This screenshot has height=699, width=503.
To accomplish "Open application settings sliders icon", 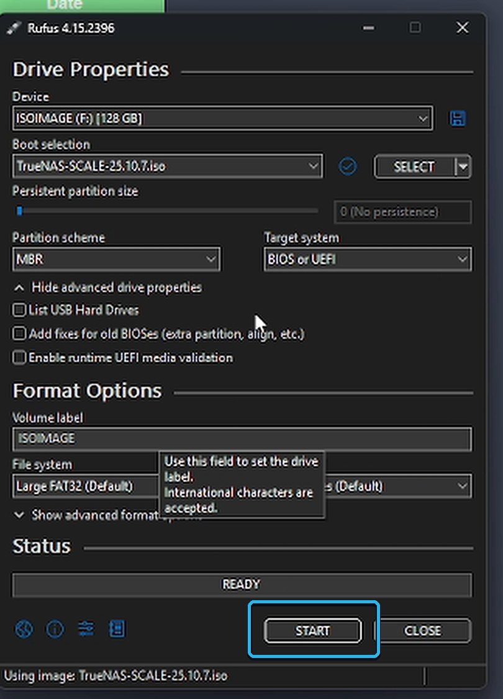I will [86, 629].
